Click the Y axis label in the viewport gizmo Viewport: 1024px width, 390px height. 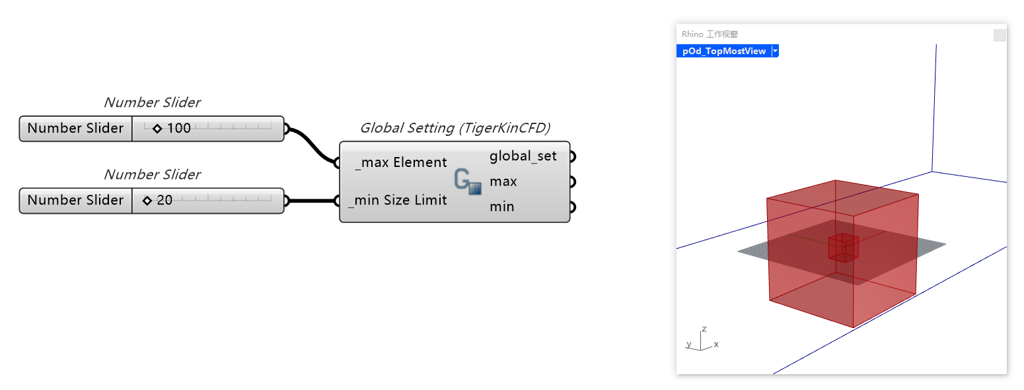(688, 344)
